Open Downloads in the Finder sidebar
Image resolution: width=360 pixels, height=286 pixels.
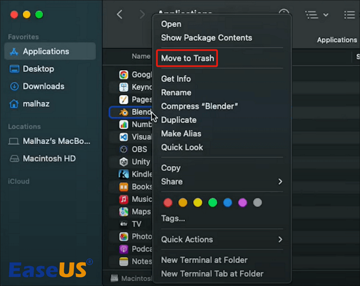[x=44, y=86]
